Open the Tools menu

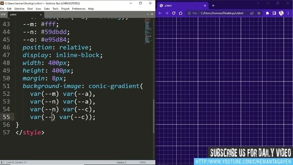55,9
